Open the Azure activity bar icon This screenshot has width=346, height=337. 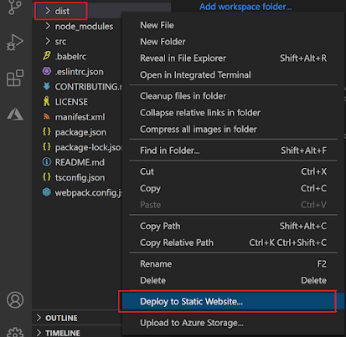pyautogui.click(x=15, y=115)
